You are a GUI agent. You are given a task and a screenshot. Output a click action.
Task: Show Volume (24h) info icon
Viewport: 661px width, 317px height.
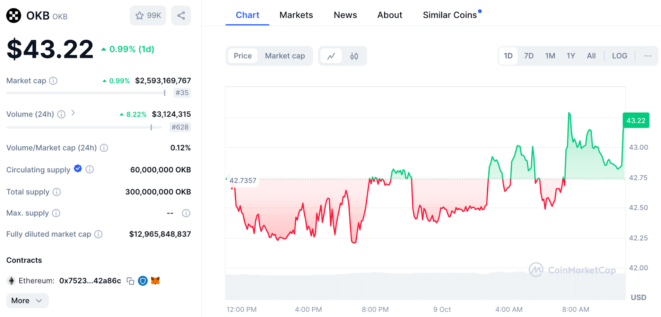[x=61, y=114]
